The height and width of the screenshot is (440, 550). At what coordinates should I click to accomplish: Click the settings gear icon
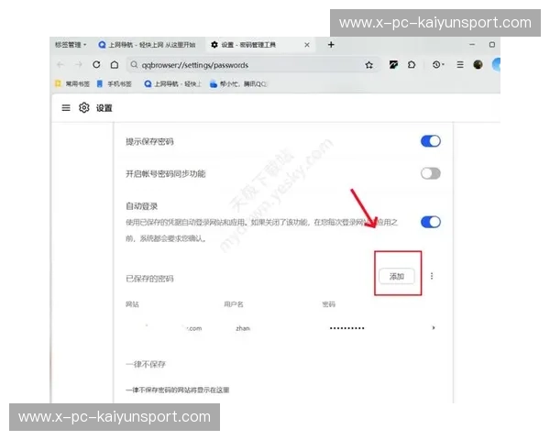(x=83, y=108)
